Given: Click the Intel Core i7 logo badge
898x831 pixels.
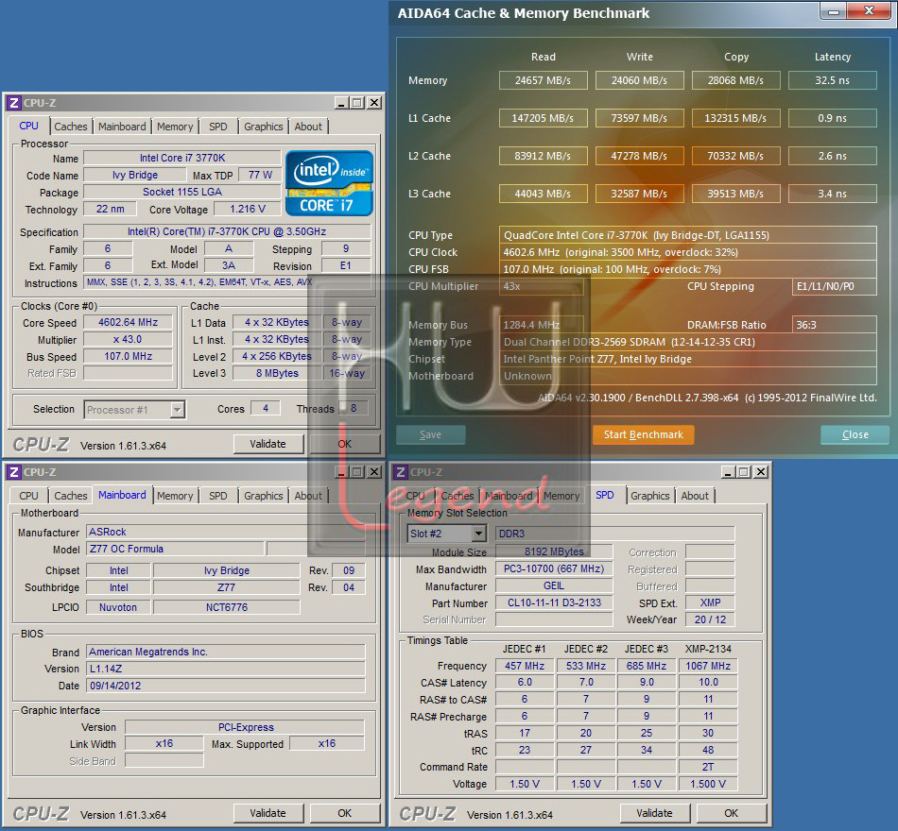Looking at the screenshot, I should pos(329,183).
